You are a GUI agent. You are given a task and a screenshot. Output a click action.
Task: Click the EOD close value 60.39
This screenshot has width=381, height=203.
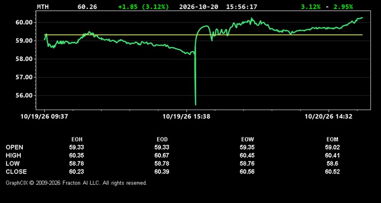pyautogui.click(x=162, y=172)
